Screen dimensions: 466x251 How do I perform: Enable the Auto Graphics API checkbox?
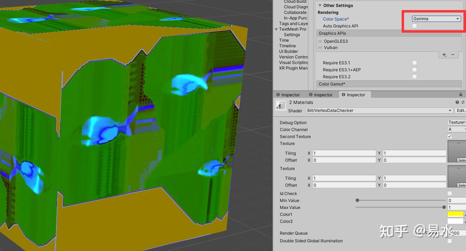414,26
